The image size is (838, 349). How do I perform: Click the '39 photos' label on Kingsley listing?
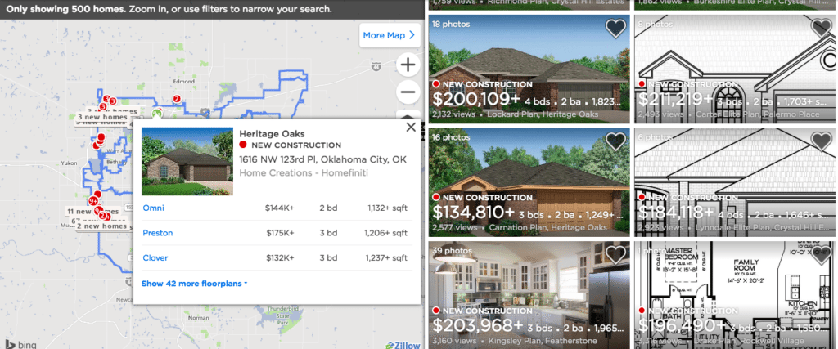pyautogui.click(x=452, y=250)
